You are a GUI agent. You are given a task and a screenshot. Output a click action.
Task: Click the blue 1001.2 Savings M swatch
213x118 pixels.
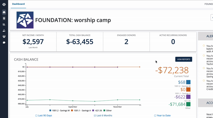(x=188, y=82)
